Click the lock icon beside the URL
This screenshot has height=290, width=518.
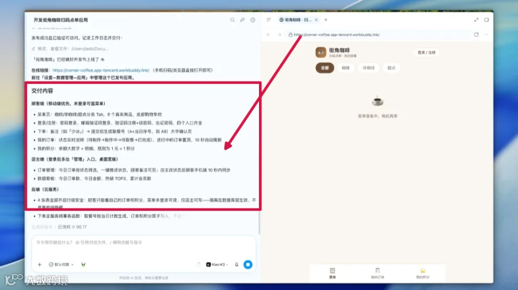291,34
